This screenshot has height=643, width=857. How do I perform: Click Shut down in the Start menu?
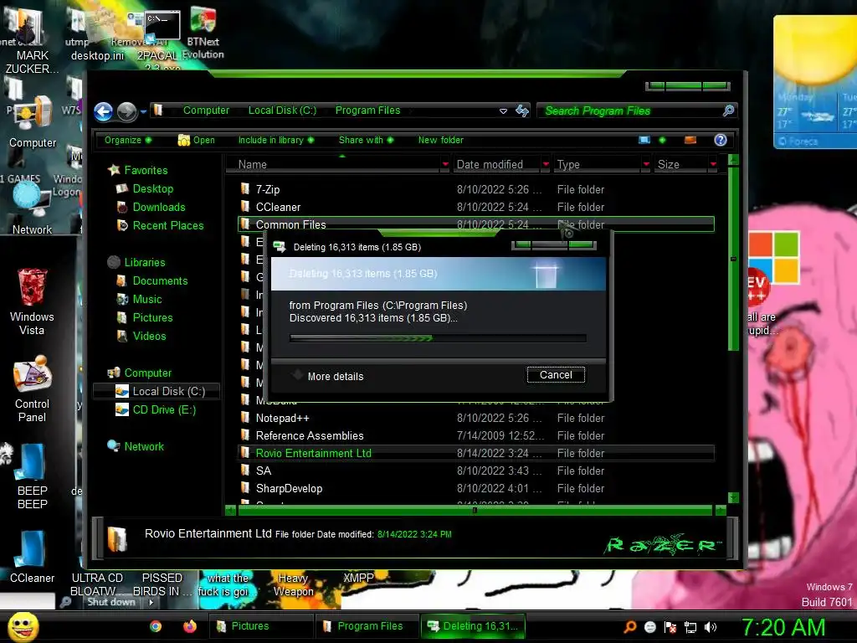pyautogui.click(x=111, y=602)
